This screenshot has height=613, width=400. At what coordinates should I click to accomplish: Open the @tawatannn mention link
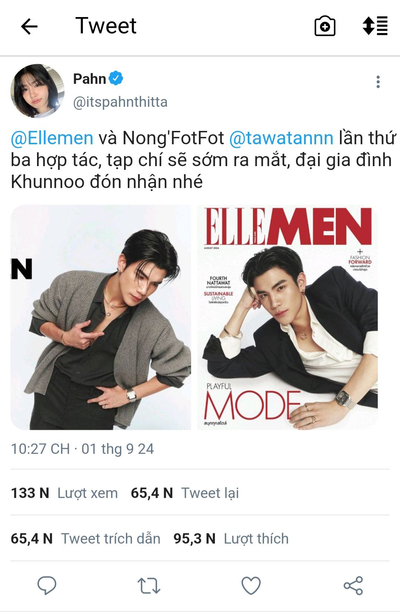click(x=281, y=138)
